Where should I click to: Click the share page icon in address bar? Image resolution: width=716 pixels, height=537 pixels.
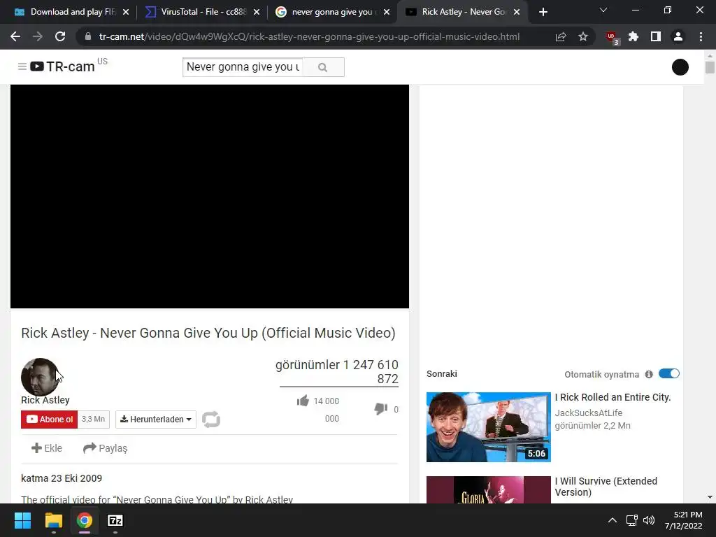[560, 36]
